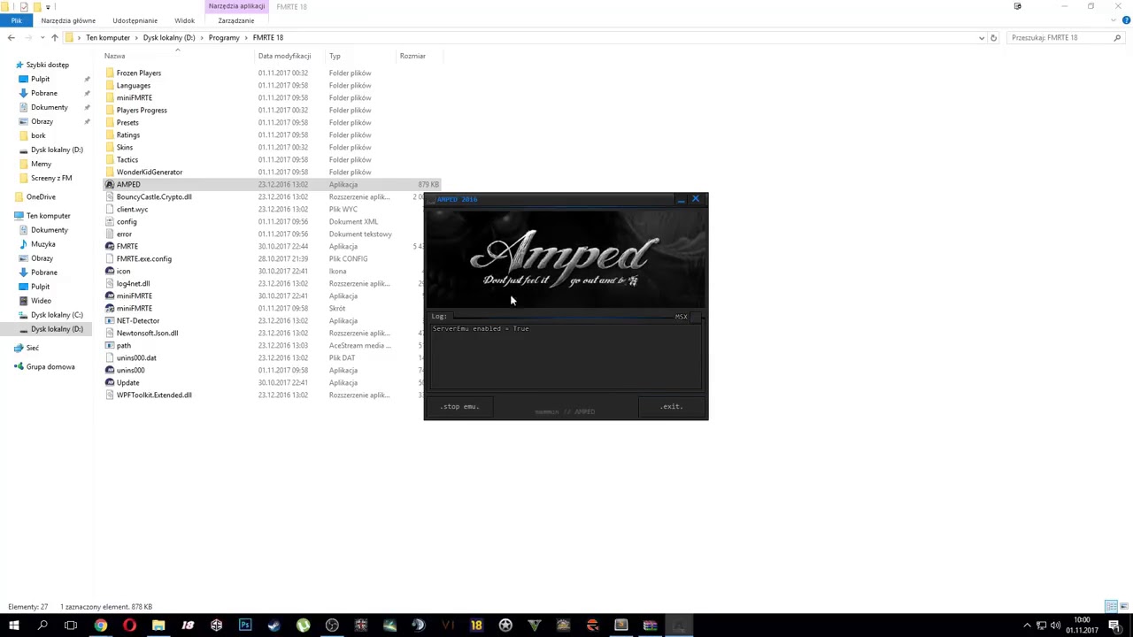Open the Frozen Players folder

point(138,73)
